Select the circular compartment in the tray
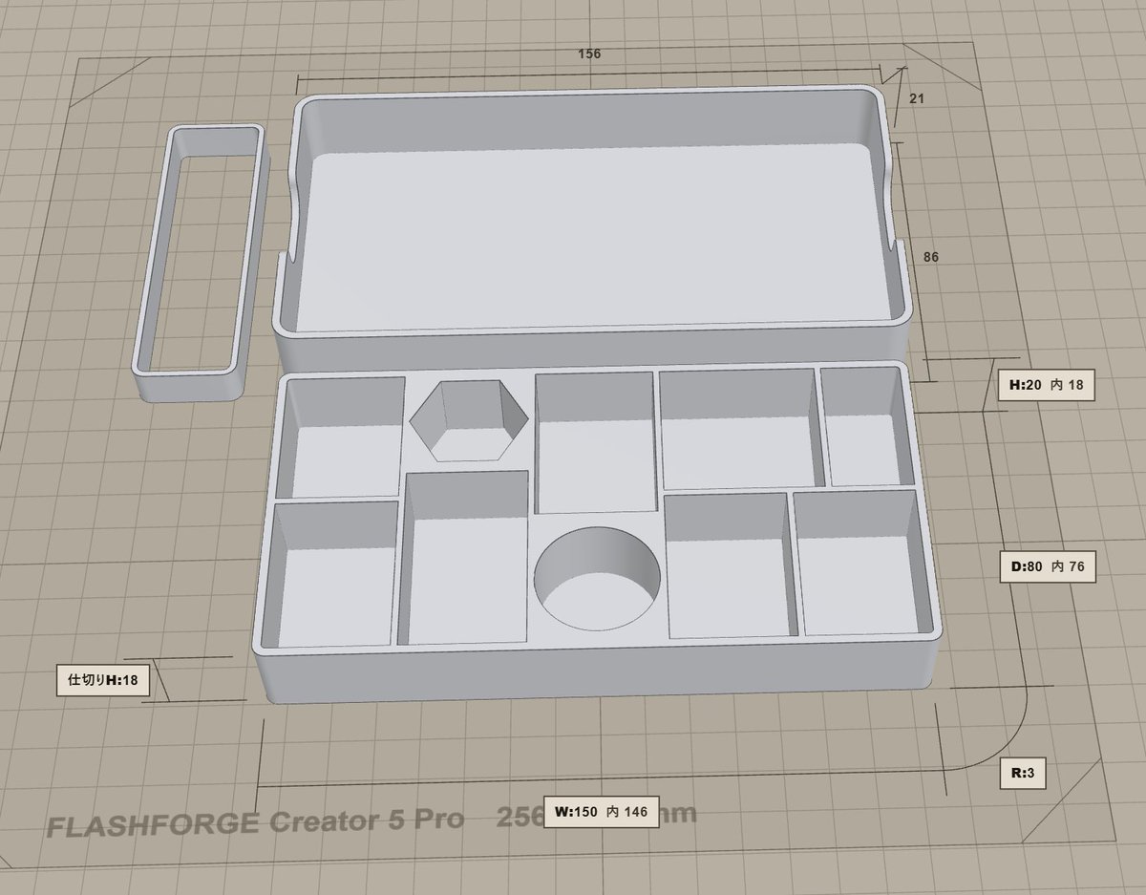The image size is (1146, 895). 598,577
